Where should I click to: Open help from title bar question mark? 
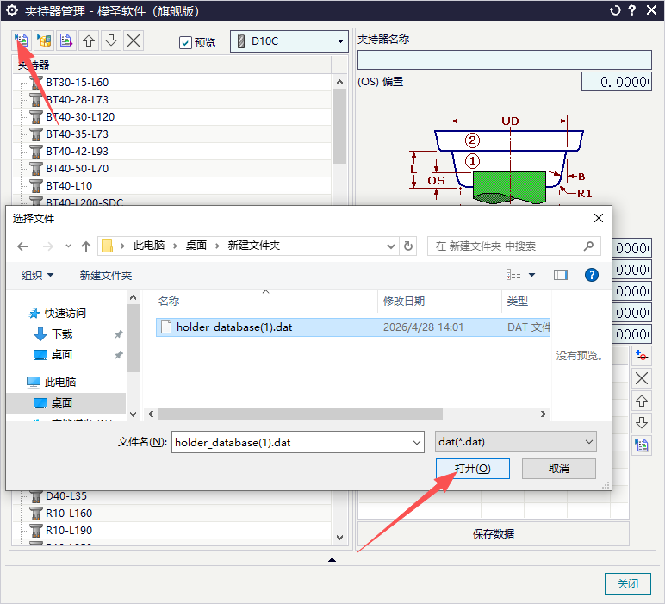click(x=632, y=10)
